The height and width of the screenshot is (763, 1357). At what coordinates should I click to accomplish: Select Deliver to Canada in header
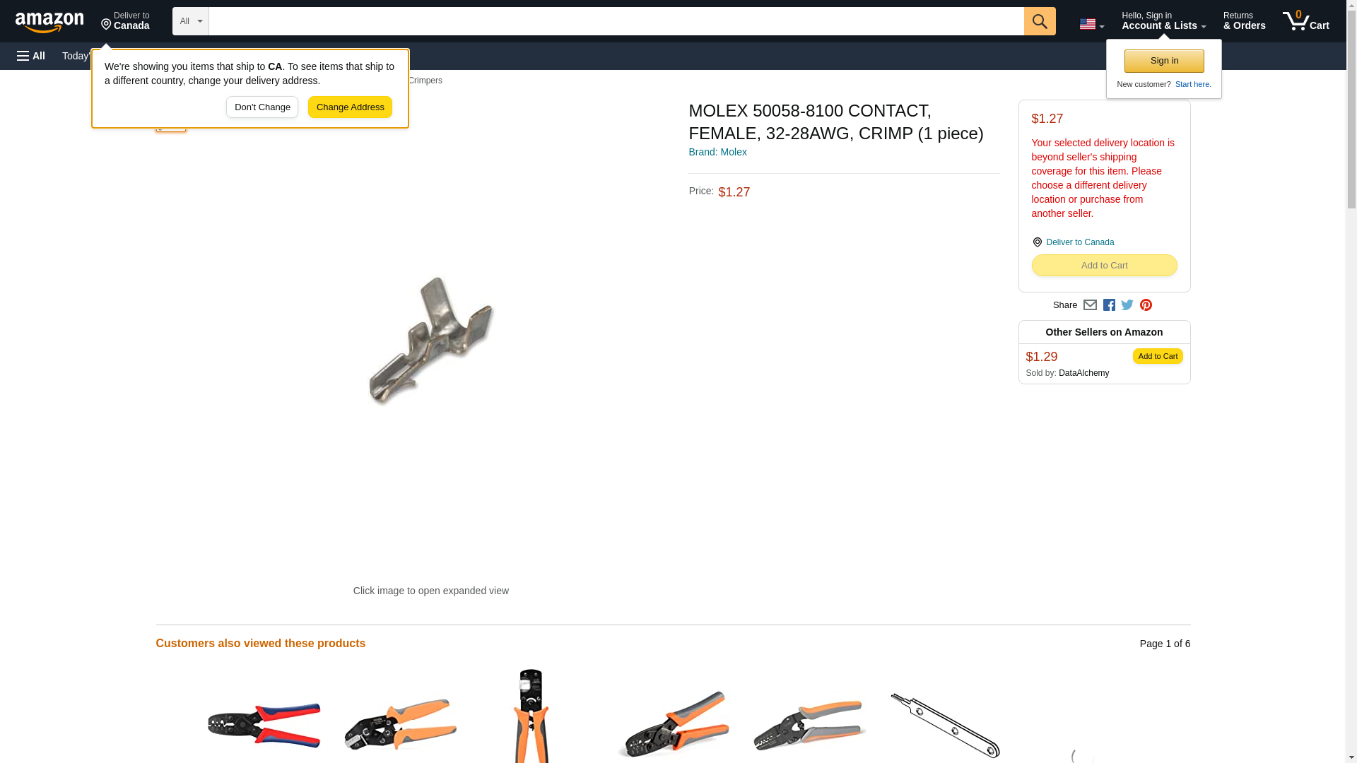[125, 21]
